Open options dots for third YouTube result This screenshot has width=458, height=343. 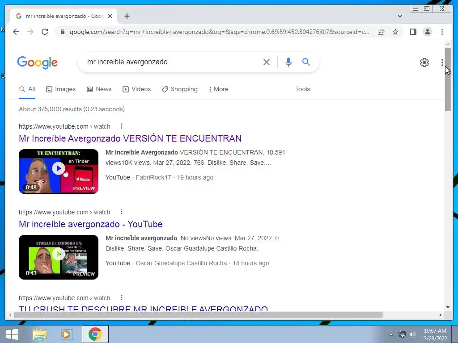click(x=122, y=297)
